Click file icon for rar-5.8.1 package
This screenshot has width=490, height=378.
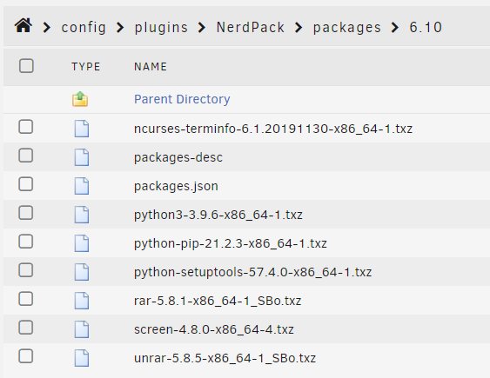click(x=82, y=301)
